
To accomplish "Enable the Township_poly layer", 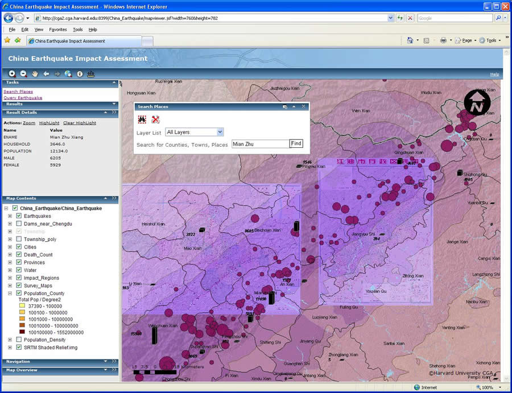I will pyautogui.click(x=19, y=239).
